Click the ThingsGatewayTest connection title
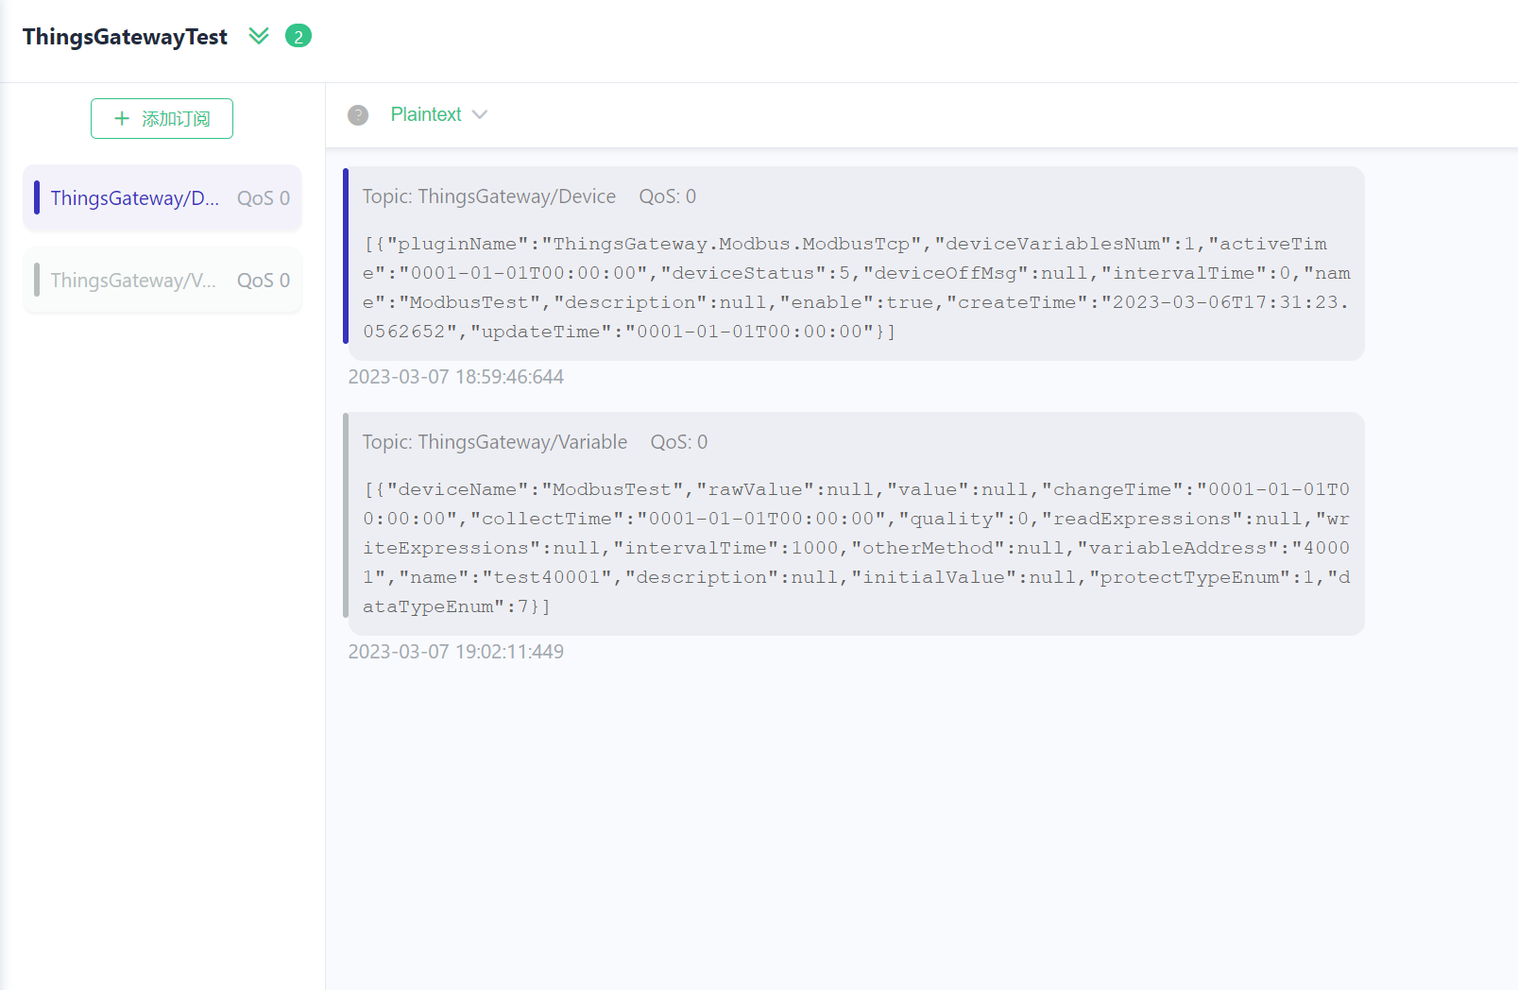The height and width of the screenshot is (990, 1518). [125, 37]
